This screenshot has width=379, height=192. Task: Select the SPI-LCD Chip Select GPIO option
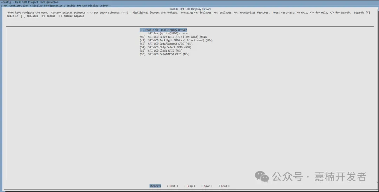point(165,47)
